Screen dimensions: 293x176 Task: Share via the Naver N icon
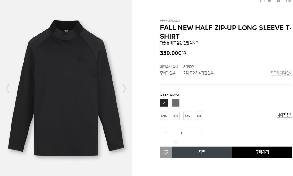[278, 1]
